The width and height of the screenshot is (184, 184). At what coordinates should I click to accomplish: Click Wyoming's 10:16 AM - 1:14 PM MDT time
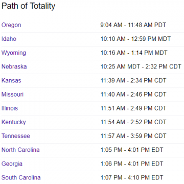[134, 53]
